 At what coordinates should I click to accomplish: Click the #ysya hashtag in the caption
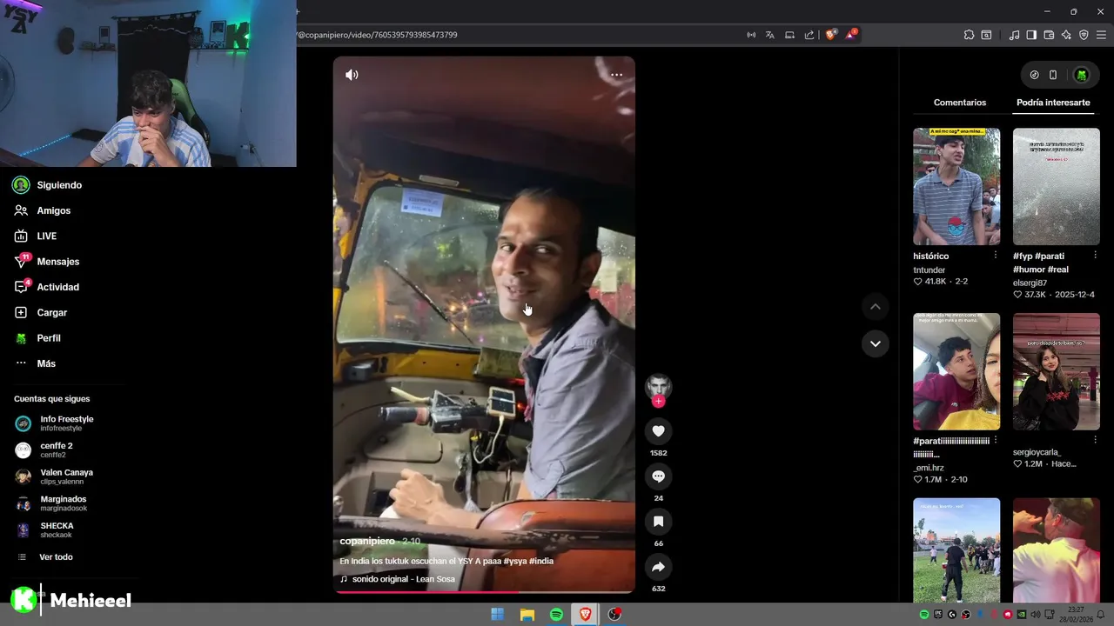pyautogui.click(x=514, y=561)
